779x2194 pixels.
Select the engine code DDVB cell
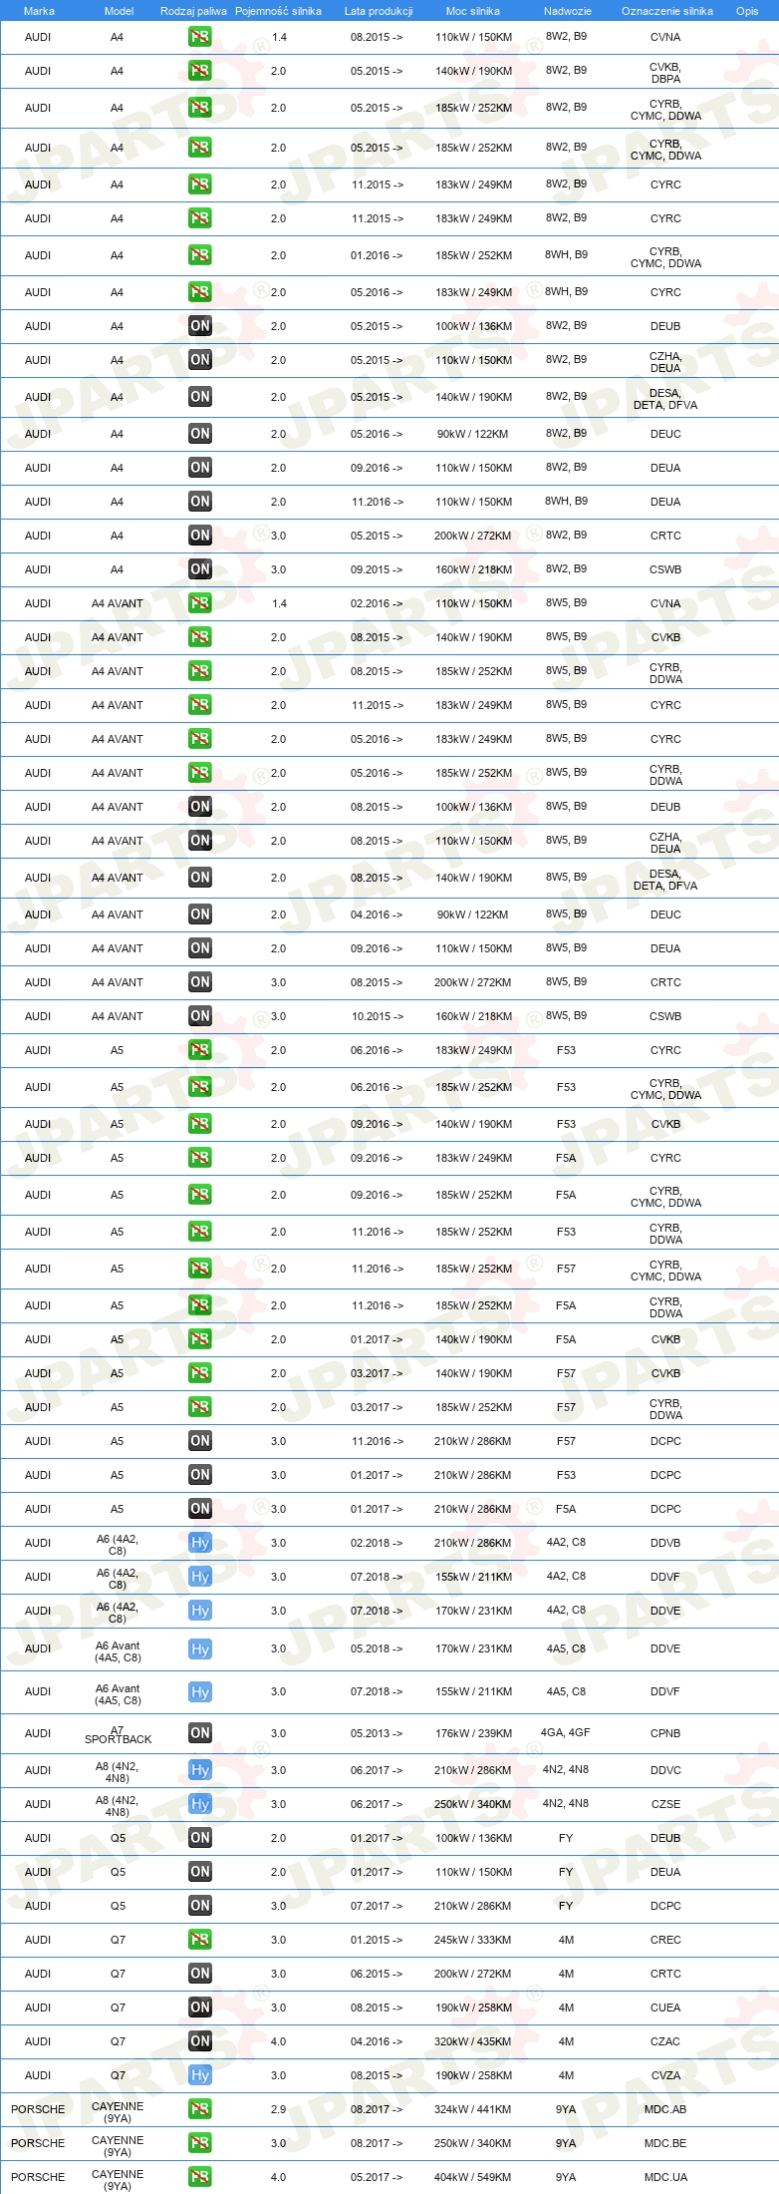tap(665, 1543)
